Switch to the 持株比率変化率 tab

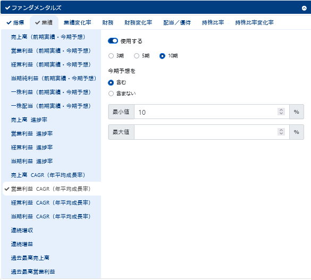(x=254, y=23)
